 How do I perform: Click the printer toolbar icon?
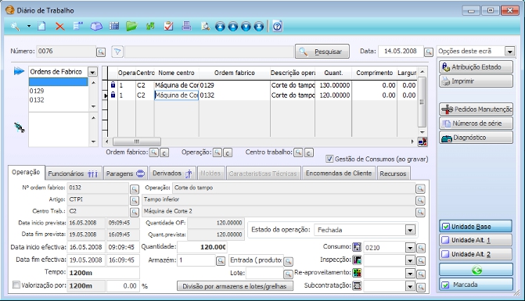pyautogui.click(x=186, y=26)
